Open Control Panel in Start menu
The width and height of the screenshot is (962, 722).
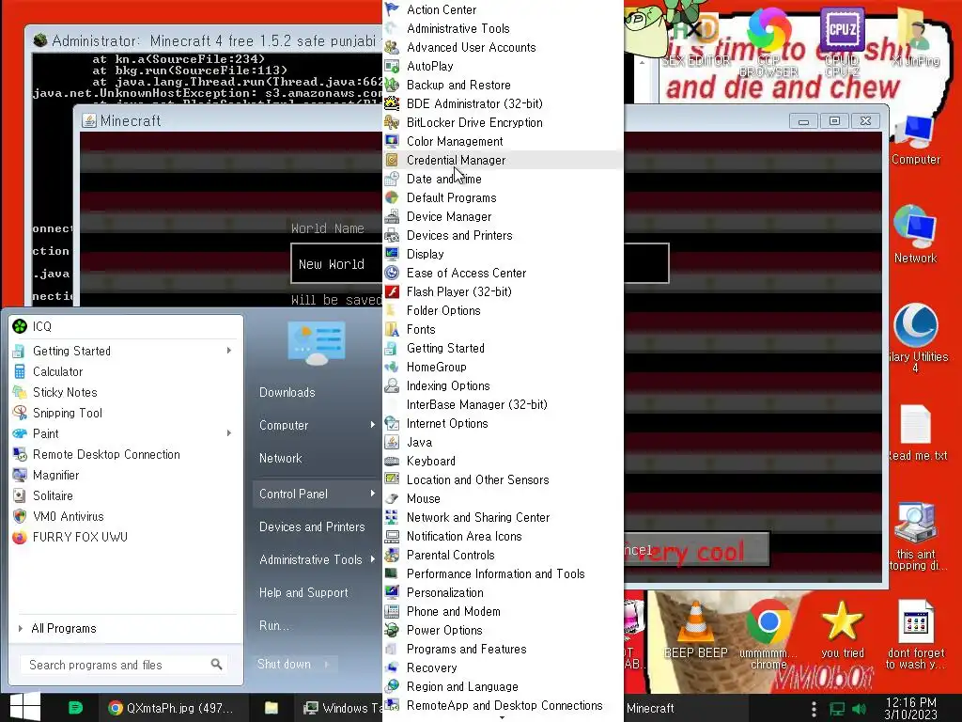(317, 494)
